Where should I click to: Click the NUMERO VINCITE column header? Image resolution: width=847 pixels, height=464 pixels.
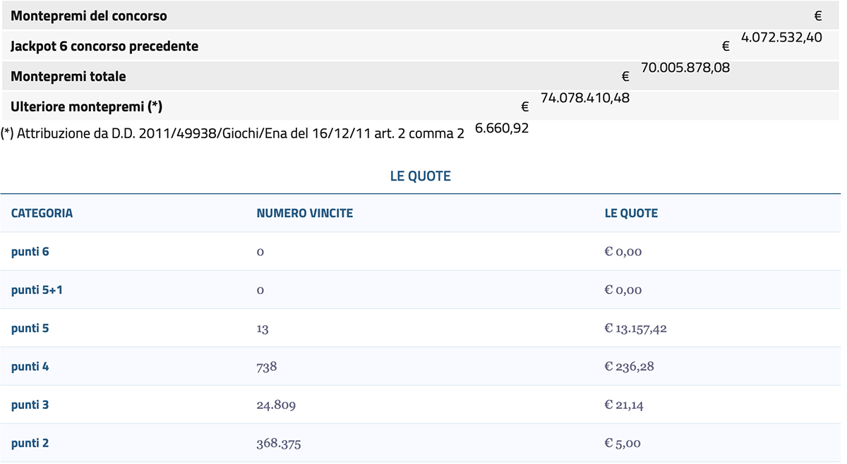pyautogui.click(x=305, y=213)
